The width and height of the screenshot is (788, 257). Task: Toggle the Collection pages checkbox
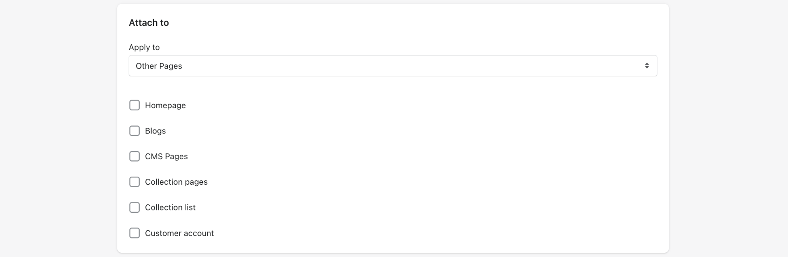pyautogui.click(x=134, y=182)
